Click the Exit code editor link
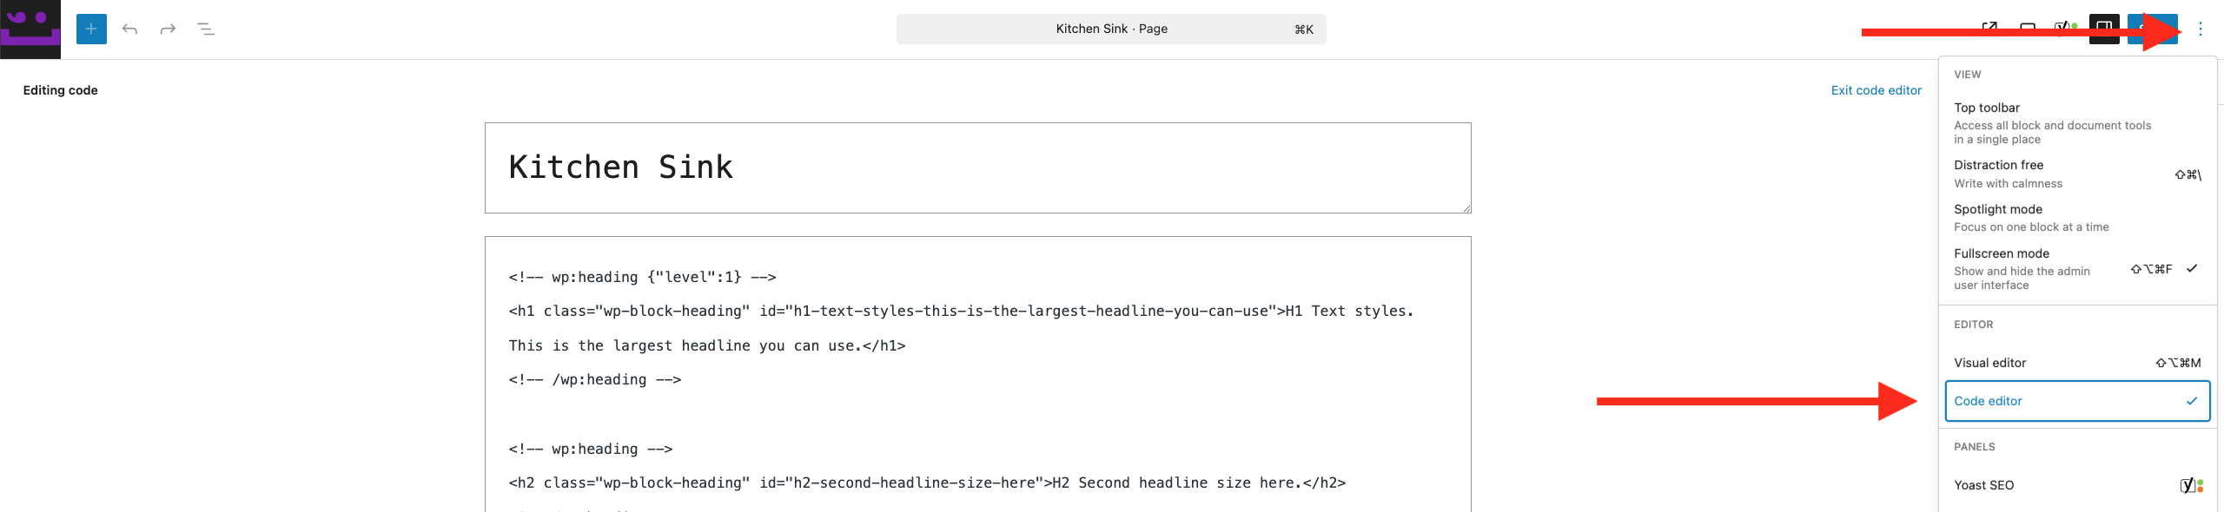 (1876, 90)
